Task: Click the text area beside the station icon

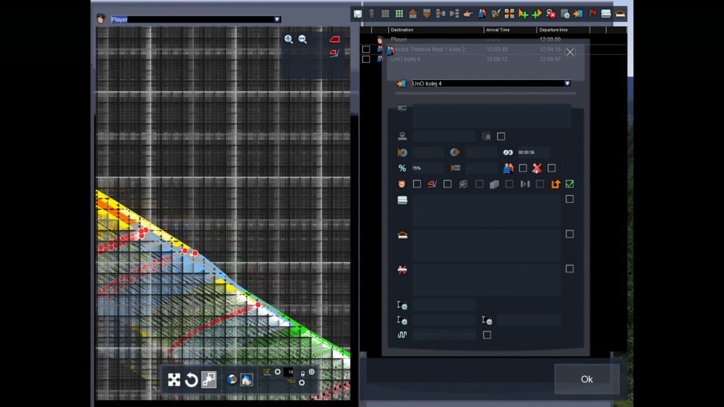Action: point(486,244)
